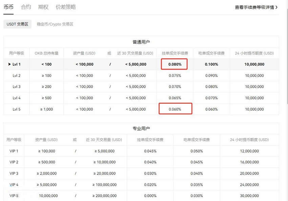Click the Lvl 5 maker fee 0.060%

175,109
